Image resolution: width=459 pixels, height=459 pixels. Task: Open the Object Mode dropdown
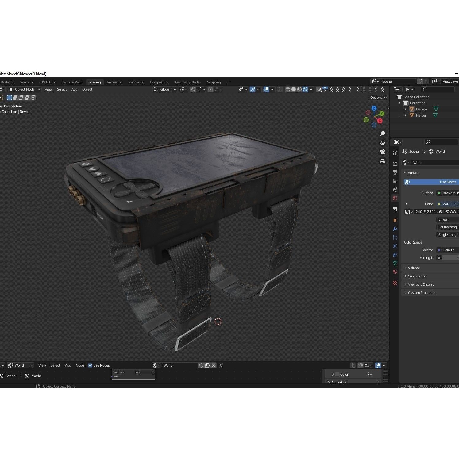point(24,89)
